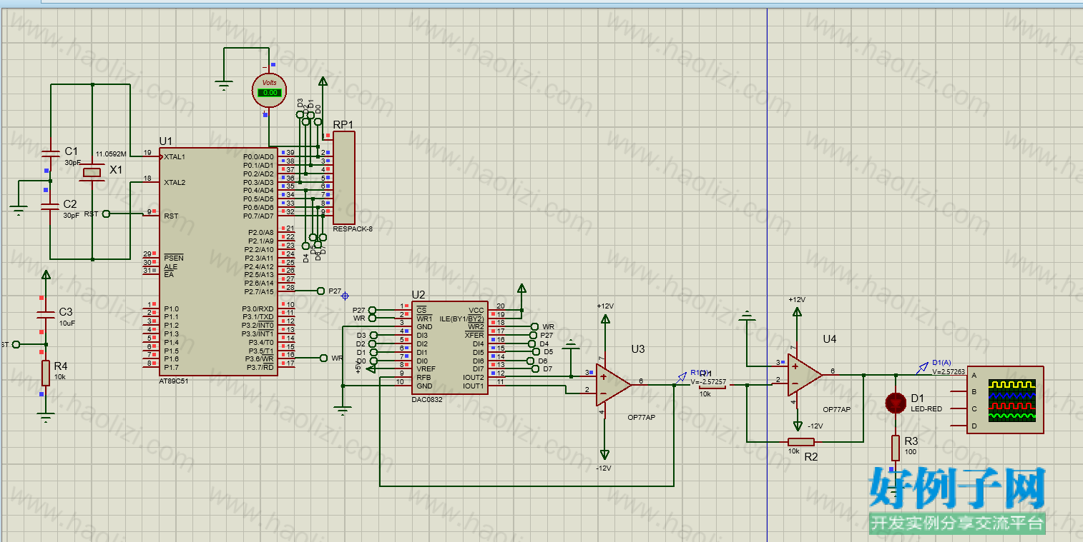Click the "-12V" label below U3
Screen dimensions: 1083x542
(x=604, y=468)
